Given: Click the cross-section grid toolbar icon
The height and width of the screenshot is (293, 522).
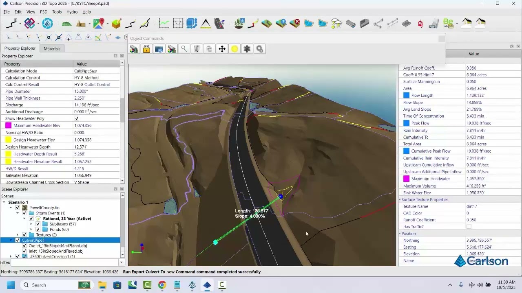Looking at the screenshot, I should pos(178,23).
